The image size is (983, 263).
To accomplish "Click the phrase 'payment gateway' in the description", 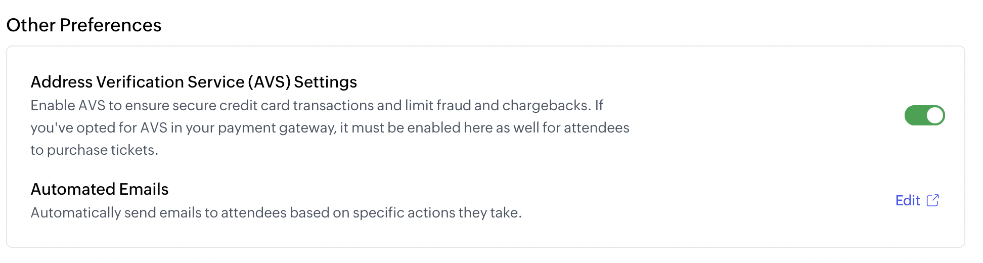I will pyautogui.click(x=277, y=128).
